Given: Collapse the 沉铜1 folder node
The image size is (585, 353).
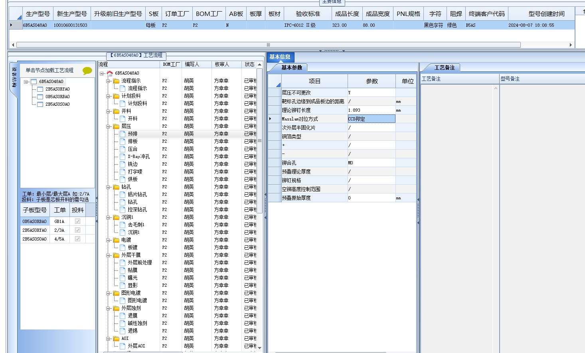Looking at the screenshot, I should (108, 217).
